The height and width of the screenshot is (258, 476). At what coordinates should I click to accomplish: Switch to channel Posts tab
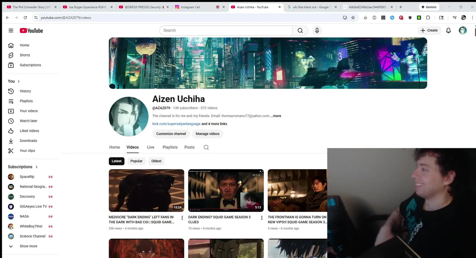(189, 147)
